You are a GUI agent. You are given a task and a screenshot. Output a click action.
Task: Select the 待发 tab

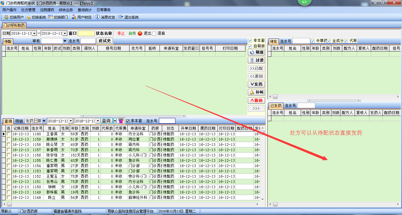(274, 41)
